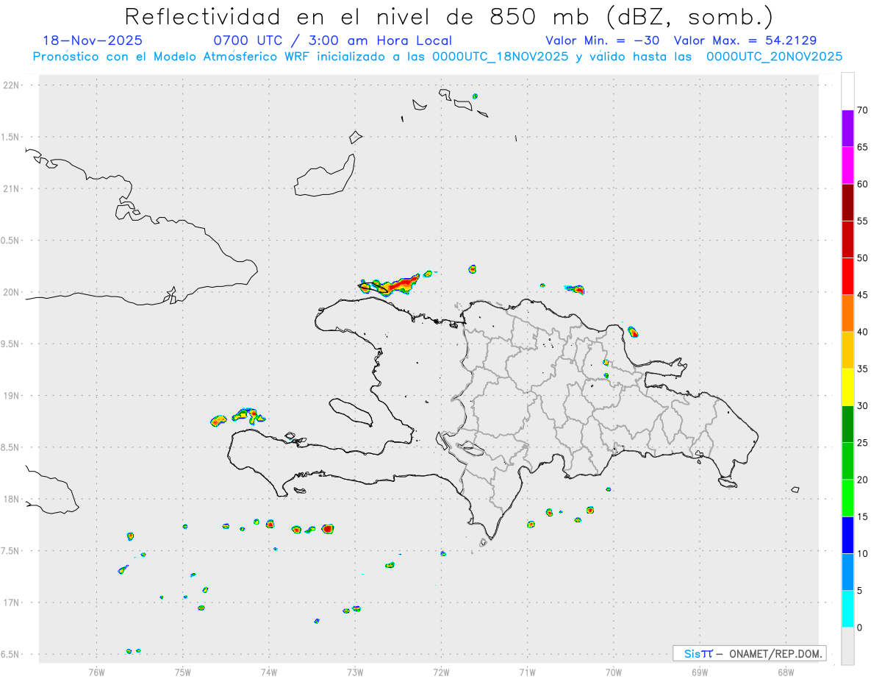
Task: Click the '71W' longitude label
Action: point(527,672)
